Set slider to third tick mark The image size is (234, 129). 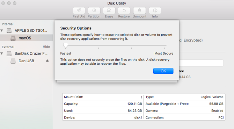[x=131, y=48]
